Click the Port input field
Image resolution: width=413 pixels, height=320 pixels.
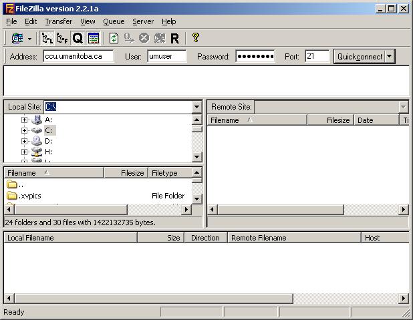click(317, 56)
